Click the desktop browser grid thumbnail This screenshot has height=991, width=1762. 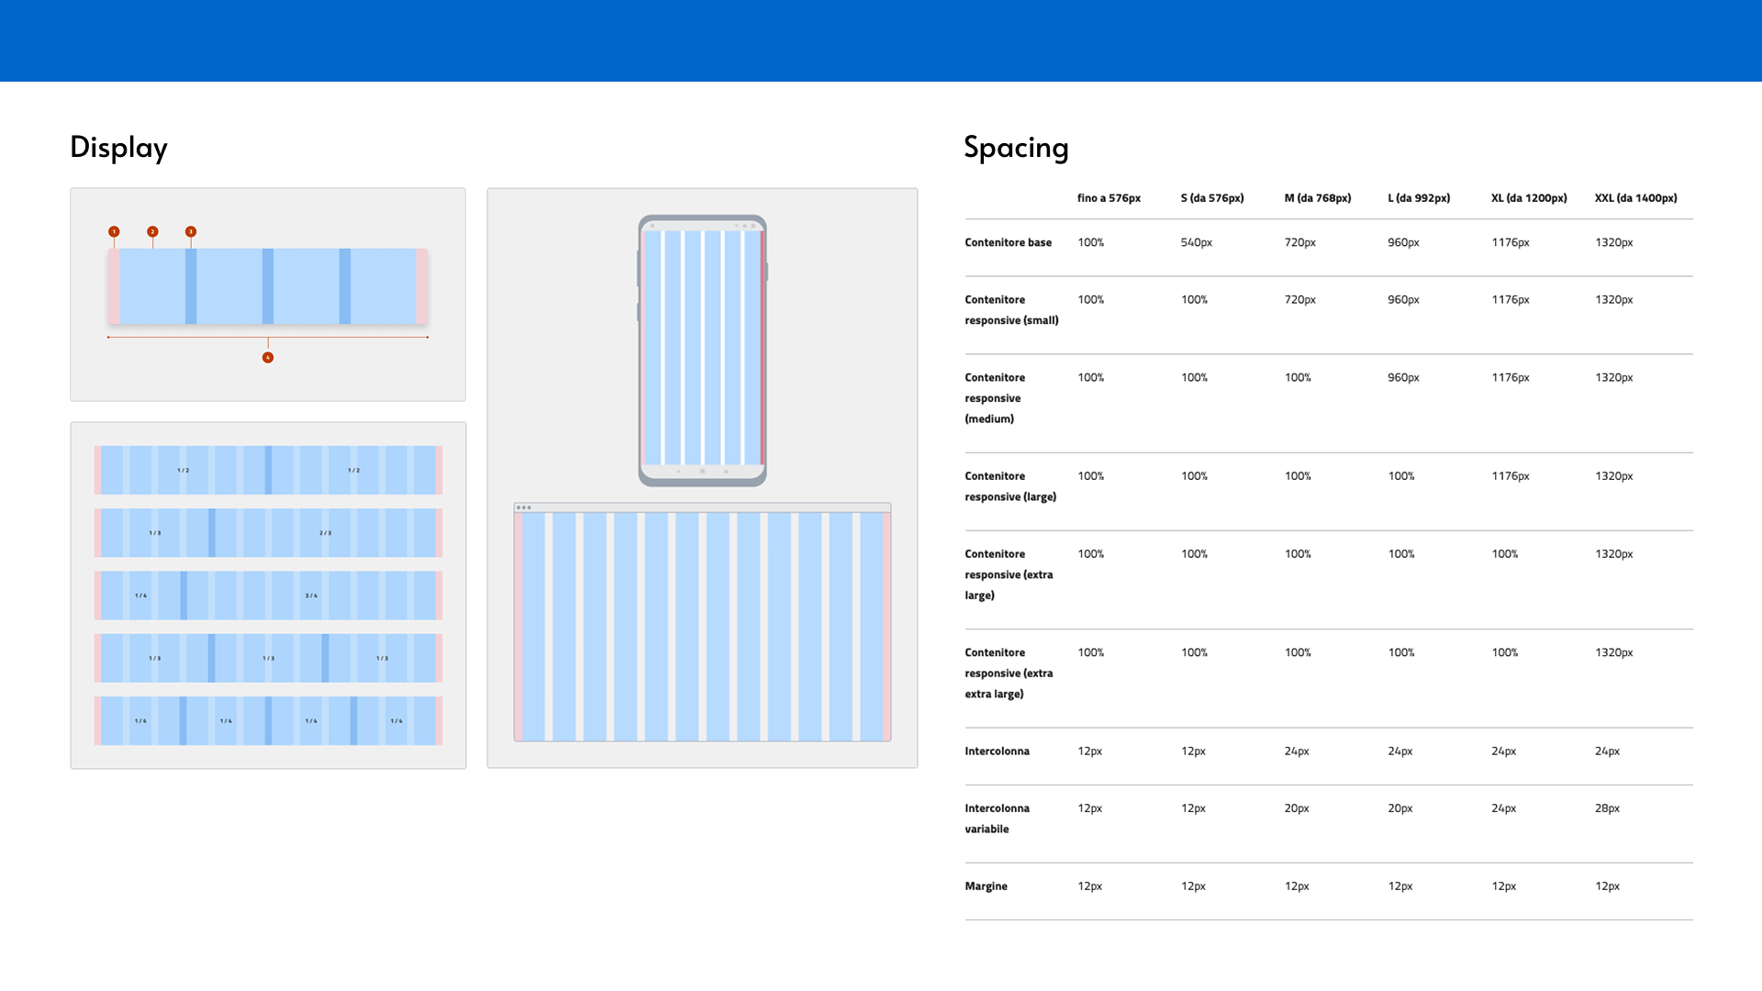(x=702, y=624)
